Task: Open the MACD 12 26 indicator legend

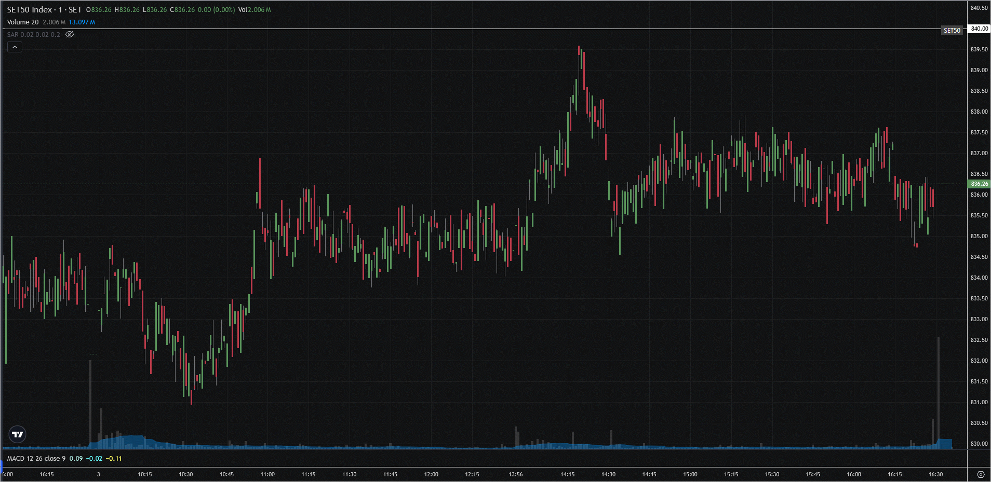Action: [36, 459]
